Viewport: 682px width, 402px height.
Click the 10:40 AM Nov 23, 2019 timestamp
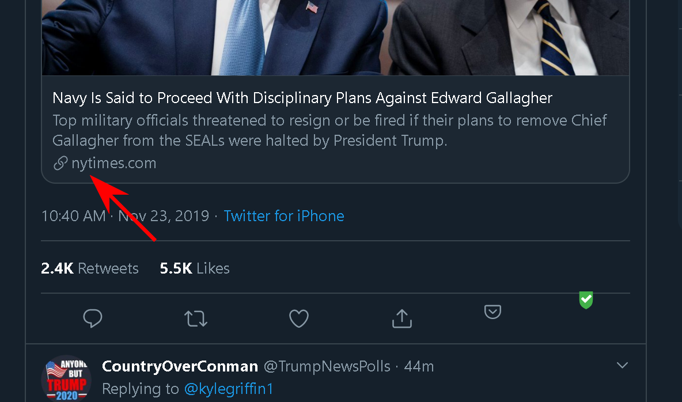125,216
